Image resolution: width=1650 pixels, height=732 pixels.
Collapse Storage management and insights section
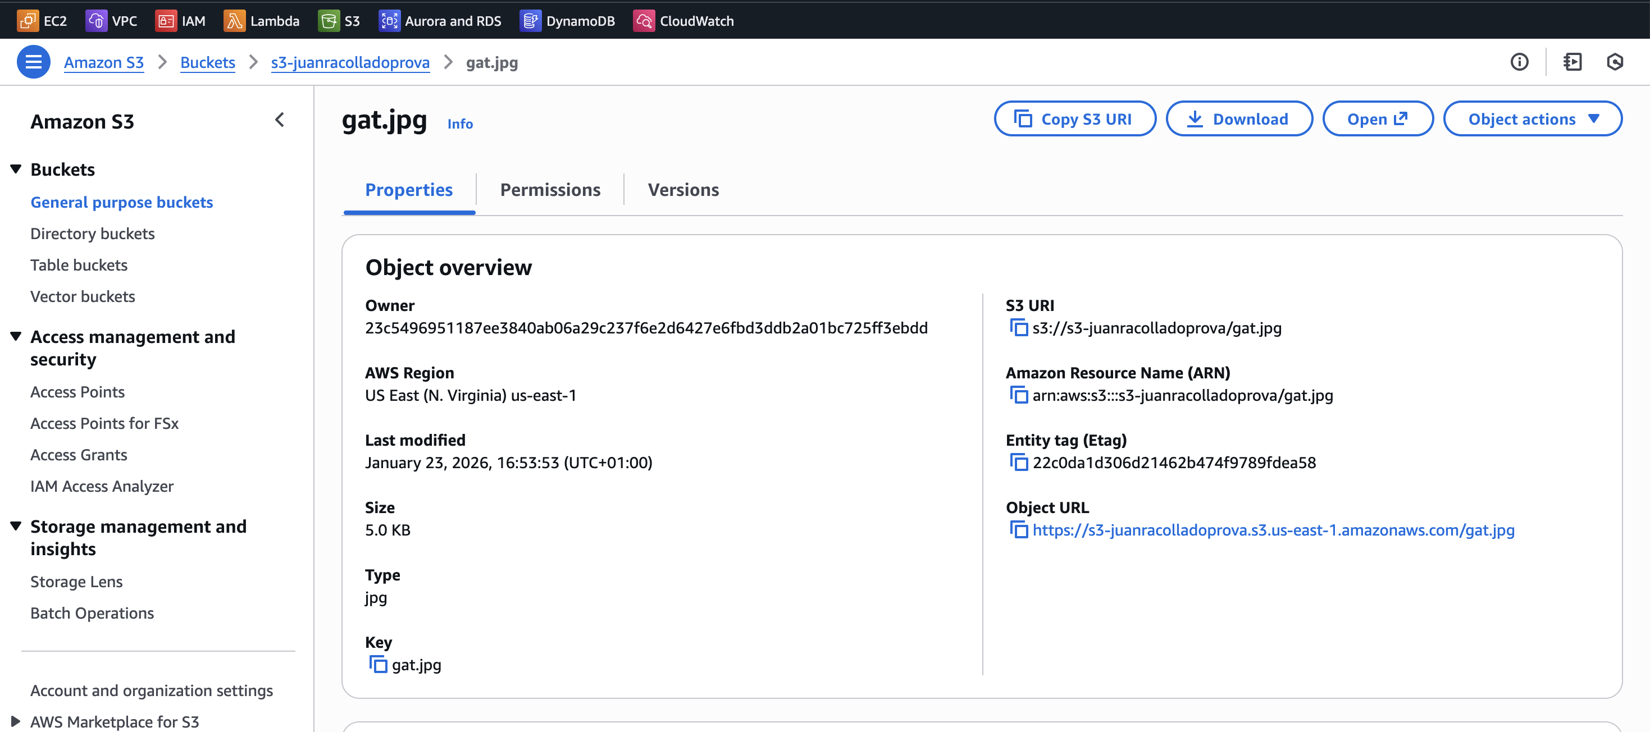(x=16, y=527)
